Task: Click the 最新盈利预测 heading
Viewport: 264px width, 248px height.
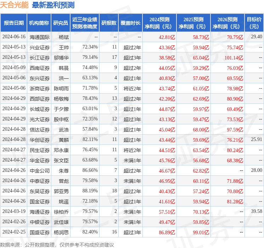Action: click(53, 5)
